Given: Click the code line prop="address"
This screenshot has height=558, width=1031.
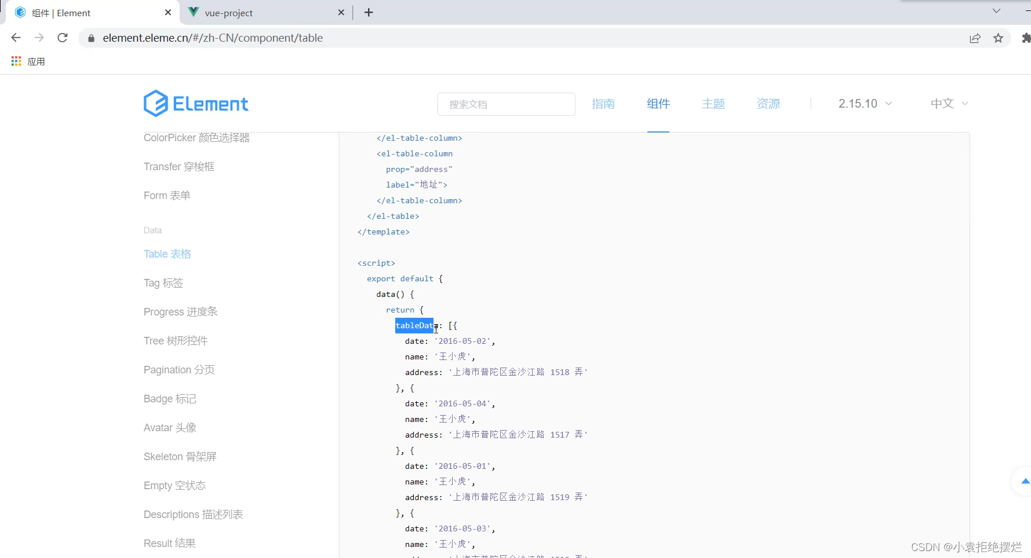Looking at the screenshot, I should (x=419, y=169).
